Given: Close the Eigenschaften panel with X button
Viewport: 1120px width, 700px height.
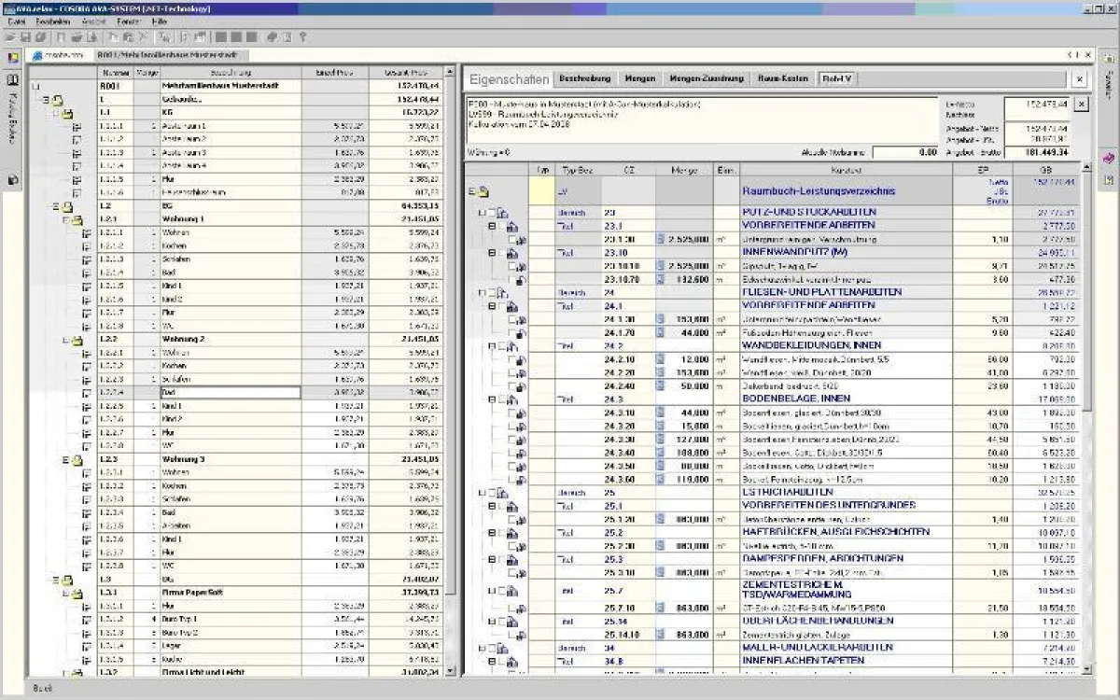Looking at the screenshot, I should point(1079,80).
